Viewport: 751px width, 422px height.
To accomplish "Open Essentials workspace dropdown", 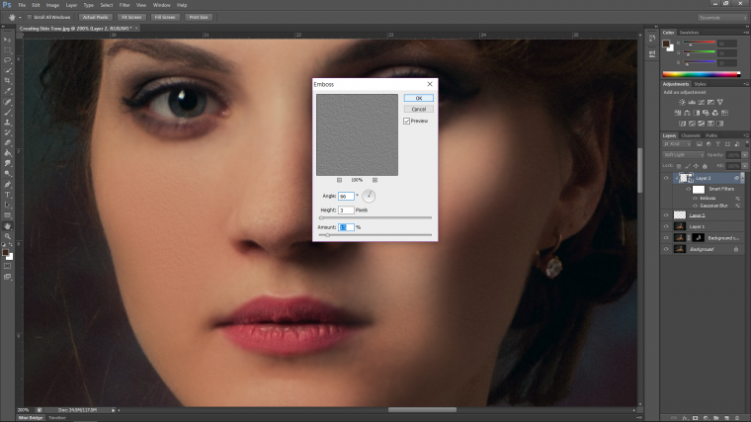I will [721, 18].
